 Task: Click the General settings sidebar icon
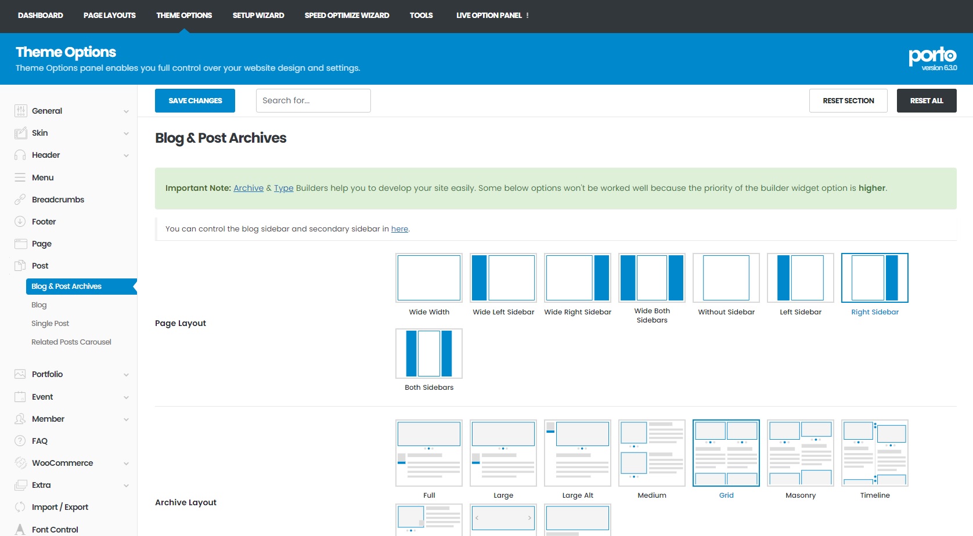20,111
